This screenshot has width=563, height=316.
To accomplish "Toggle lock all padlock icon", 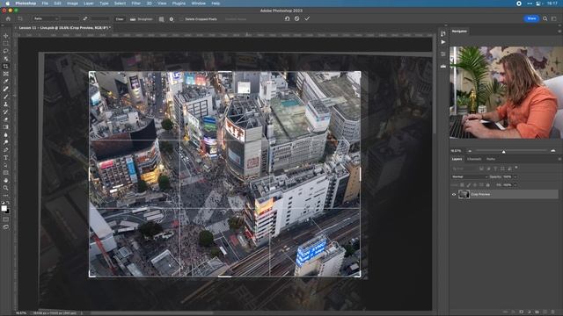I will 488,185.
